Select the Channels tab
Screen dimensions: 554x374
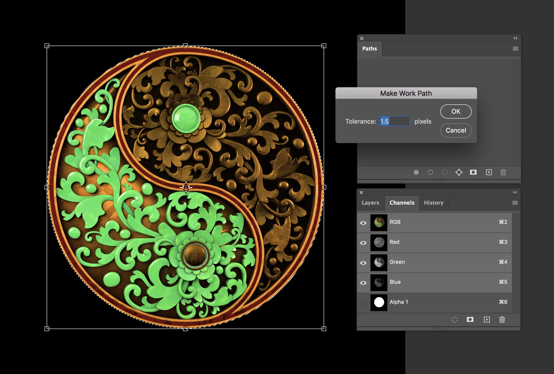[x=402, y=203]
